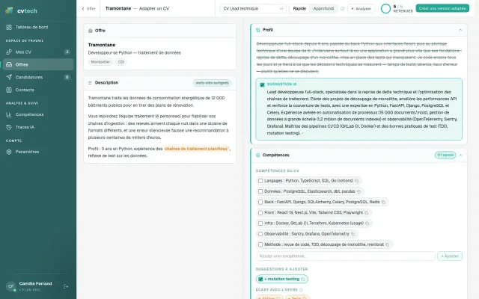Screen dimensions: 479x299
Task: Collapse the Profil section chevron
Action: coord(460,30)
